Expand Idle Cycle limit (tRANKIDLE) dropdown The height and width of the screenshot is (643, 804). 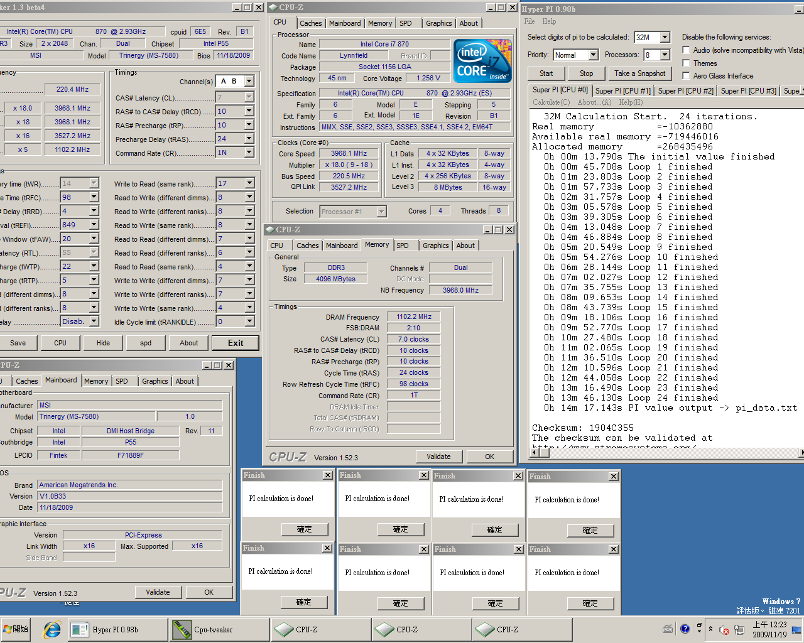[x=249, y=321]
